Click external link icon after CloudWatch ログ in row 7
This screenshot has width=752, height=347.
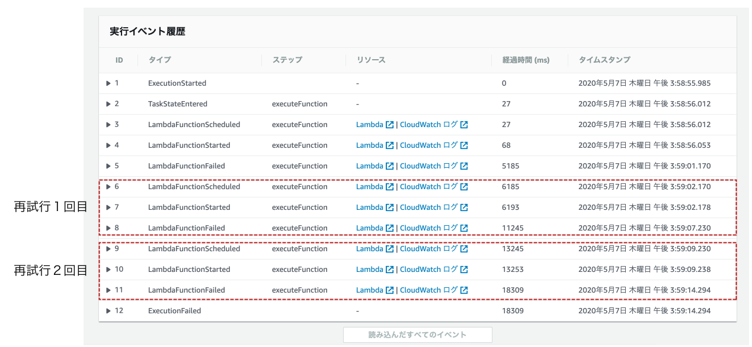pyautogui.click(x=464, y=207)
